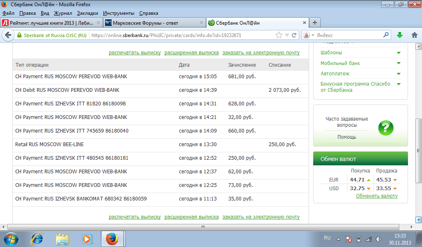Click the volume speaker tray icon
This screenshot has width=422, height=247.
(x=378, y=239)
